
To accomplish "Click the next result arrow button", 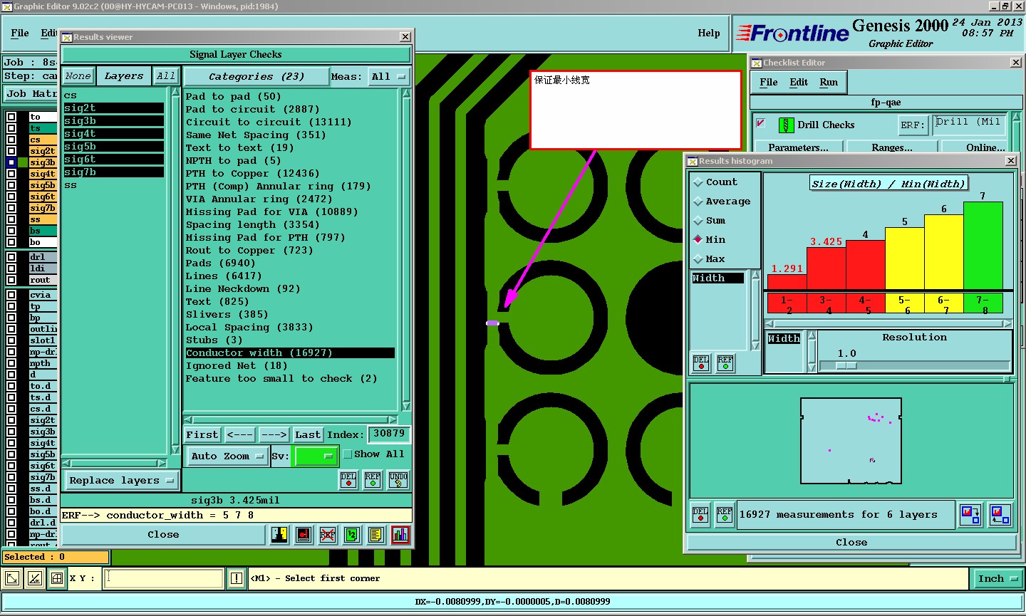I will coord(274,434).
